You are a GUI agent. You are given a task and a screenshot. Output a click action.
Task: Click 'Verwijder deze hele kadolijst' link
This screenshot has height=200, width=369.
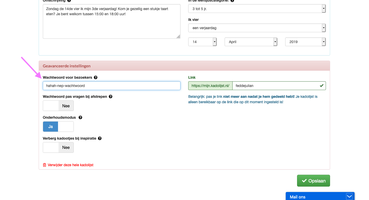(70, 165)
